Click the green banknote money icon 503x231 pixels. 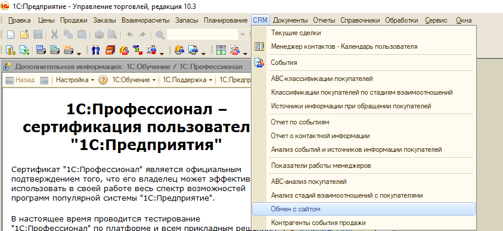(x=221, y=49)
